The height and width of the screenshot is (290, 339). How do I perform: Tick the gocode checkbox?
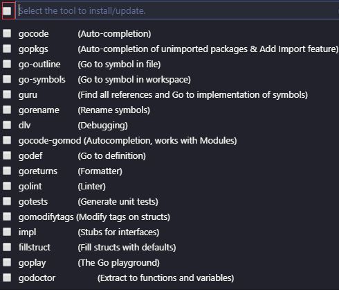point(7,33)
